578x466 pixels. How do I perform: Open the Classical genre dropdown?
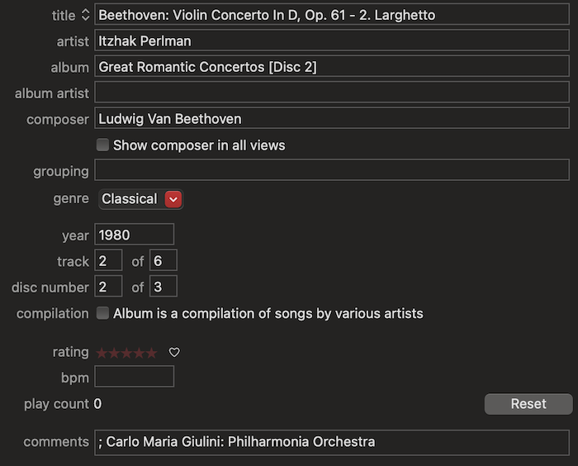(x=173, y=199)
